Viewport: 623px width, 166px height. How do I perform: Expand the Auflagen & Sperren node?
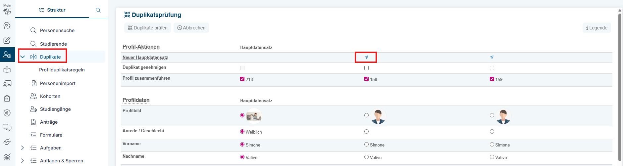click(x=23, y=161)
